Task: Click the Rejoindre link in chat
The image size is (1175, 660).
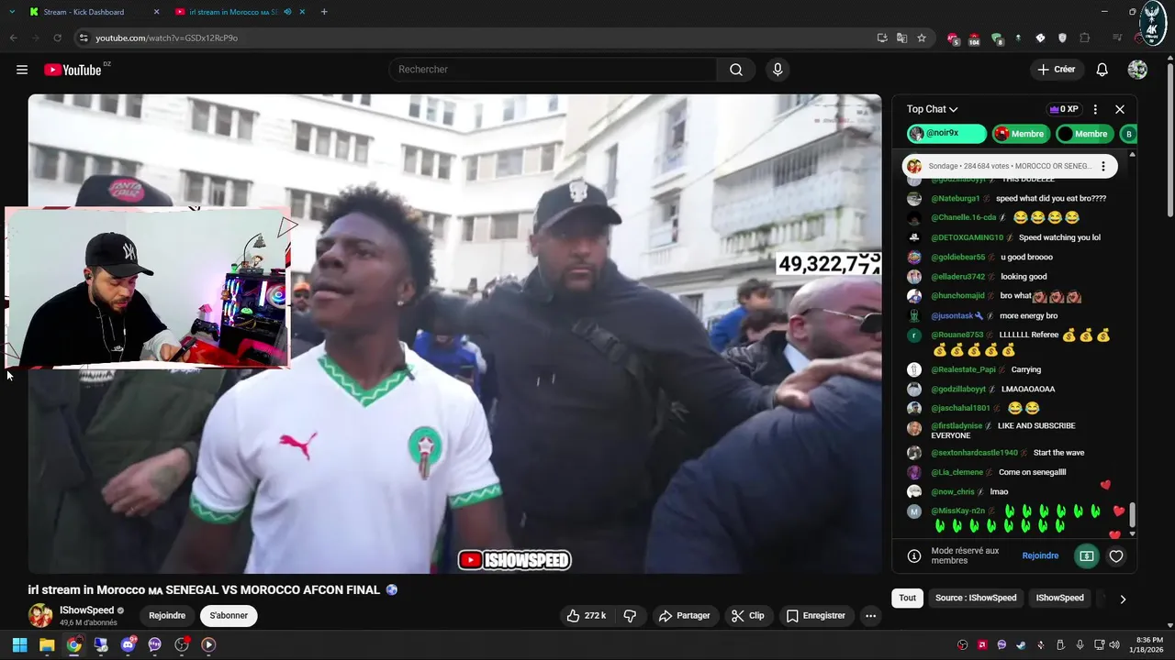Action: click(x=1040, y=555)
